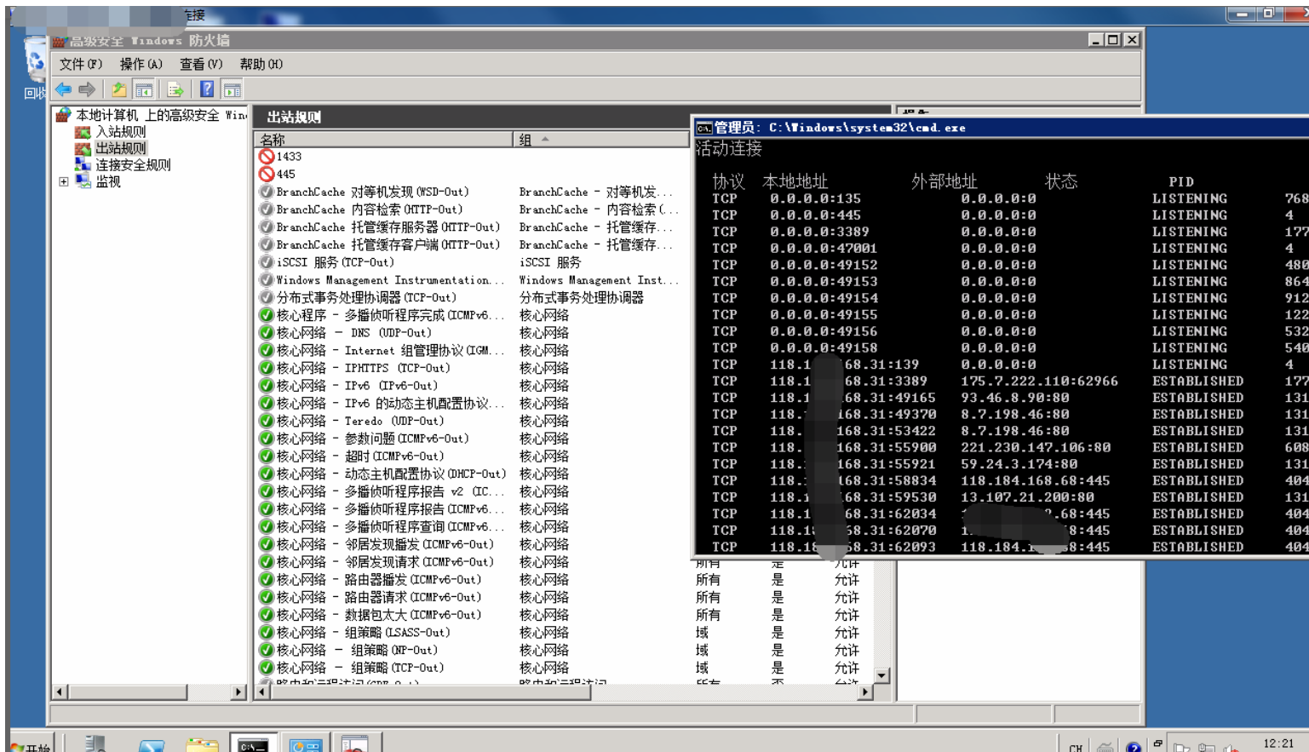Click the rules list horizontal scroll-right arrow
Image resolution: width=1309 pixels, height=752 pixels.
[864, 692]
